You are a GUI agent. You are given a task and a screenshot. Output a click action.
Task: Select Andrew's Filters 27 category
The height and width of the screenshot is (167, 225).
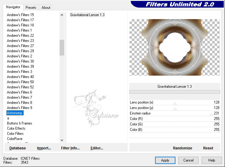(20, 46)
